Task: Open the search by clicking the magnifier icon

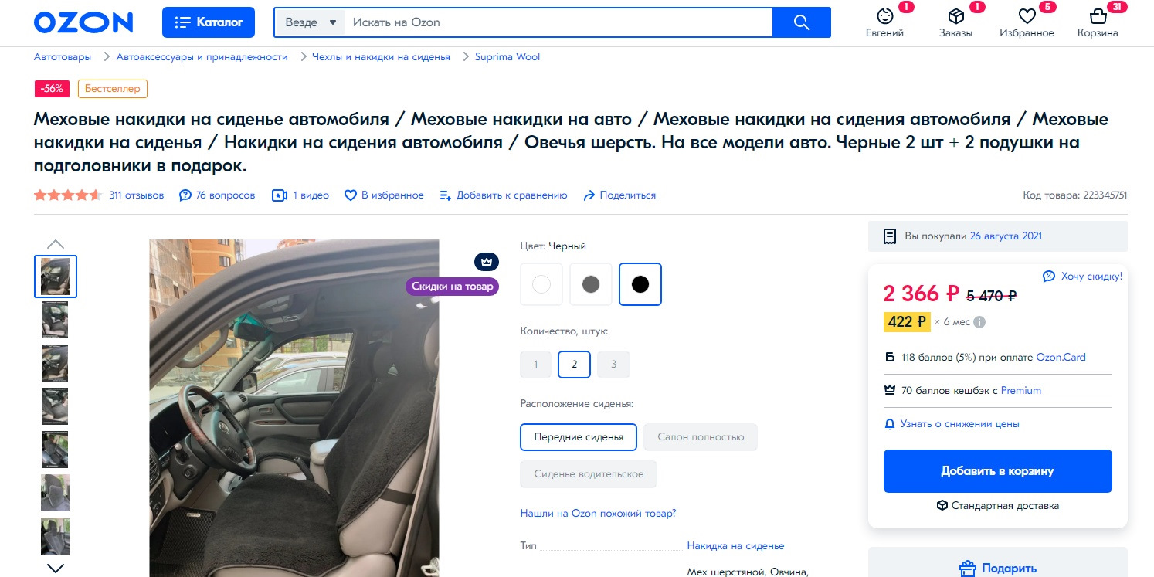Action: (x=801, y=22)
